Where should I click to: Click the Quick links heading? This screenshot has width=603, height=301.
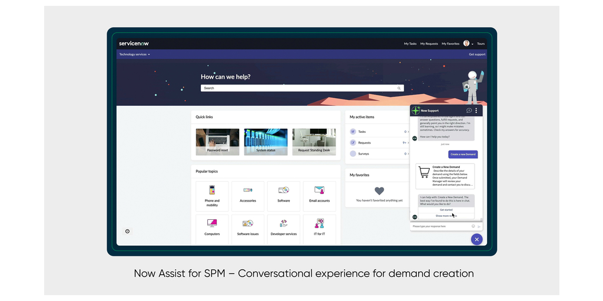click(204, 117)
